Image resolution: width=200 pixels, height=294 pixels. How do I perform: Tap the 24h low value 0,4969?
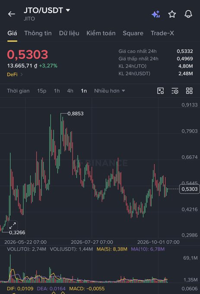tap(184, 59)
